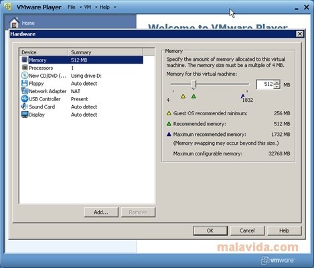Click the Display monitor icon
Screen dimensions: 314x268
[x=25, y=115]
